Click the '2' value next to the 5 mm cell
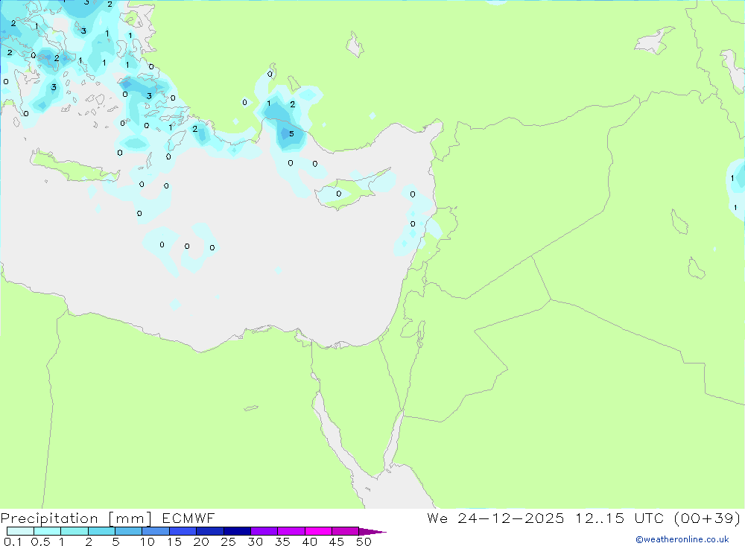Viewport: 745px width, 546px height. (292, 104)
